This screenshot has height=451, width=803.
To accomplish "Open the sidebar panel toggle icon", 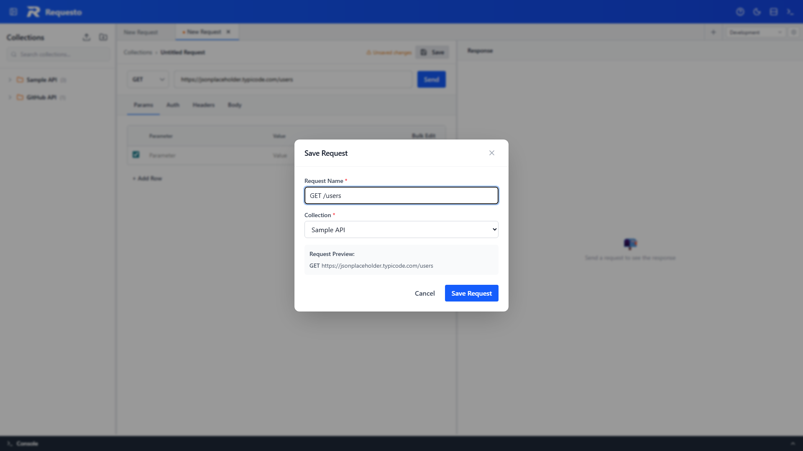I will pos(13,11).
